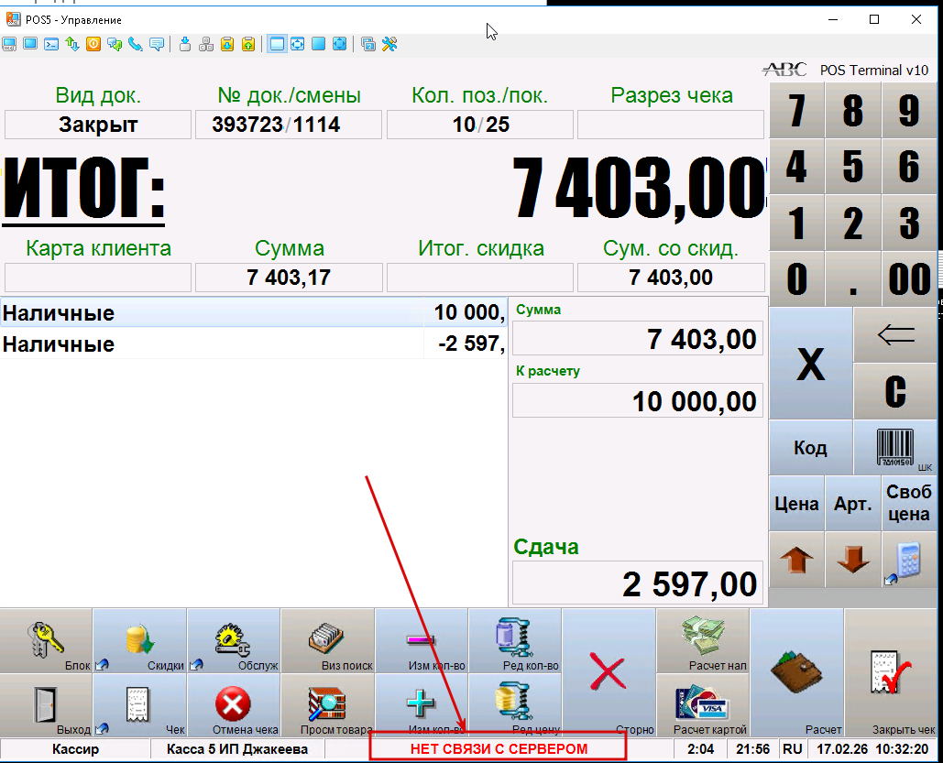943x763 pixels.
Task: Click the К расчету amount field 10 000,00
Action: 638,400
